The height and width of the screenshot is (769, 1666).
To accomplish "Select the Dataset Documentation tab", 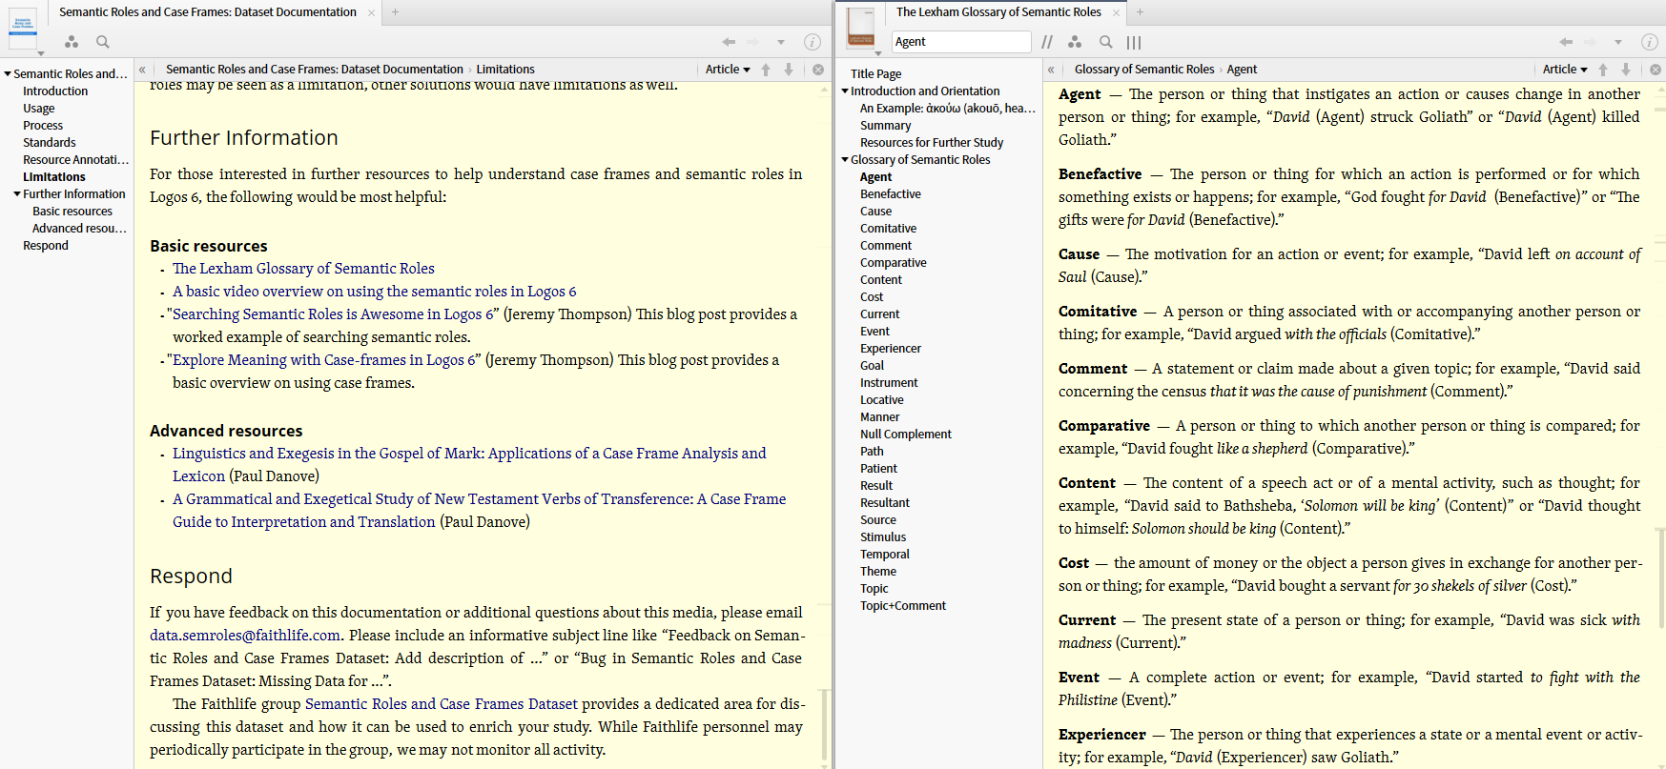I will 207,12.
